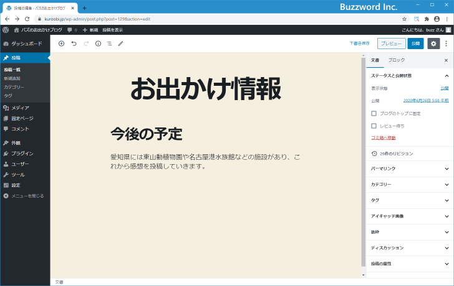Click the プレビュー button
This screenshot has width=454, height=286.
pyautogui.click(x=391, y=44)
